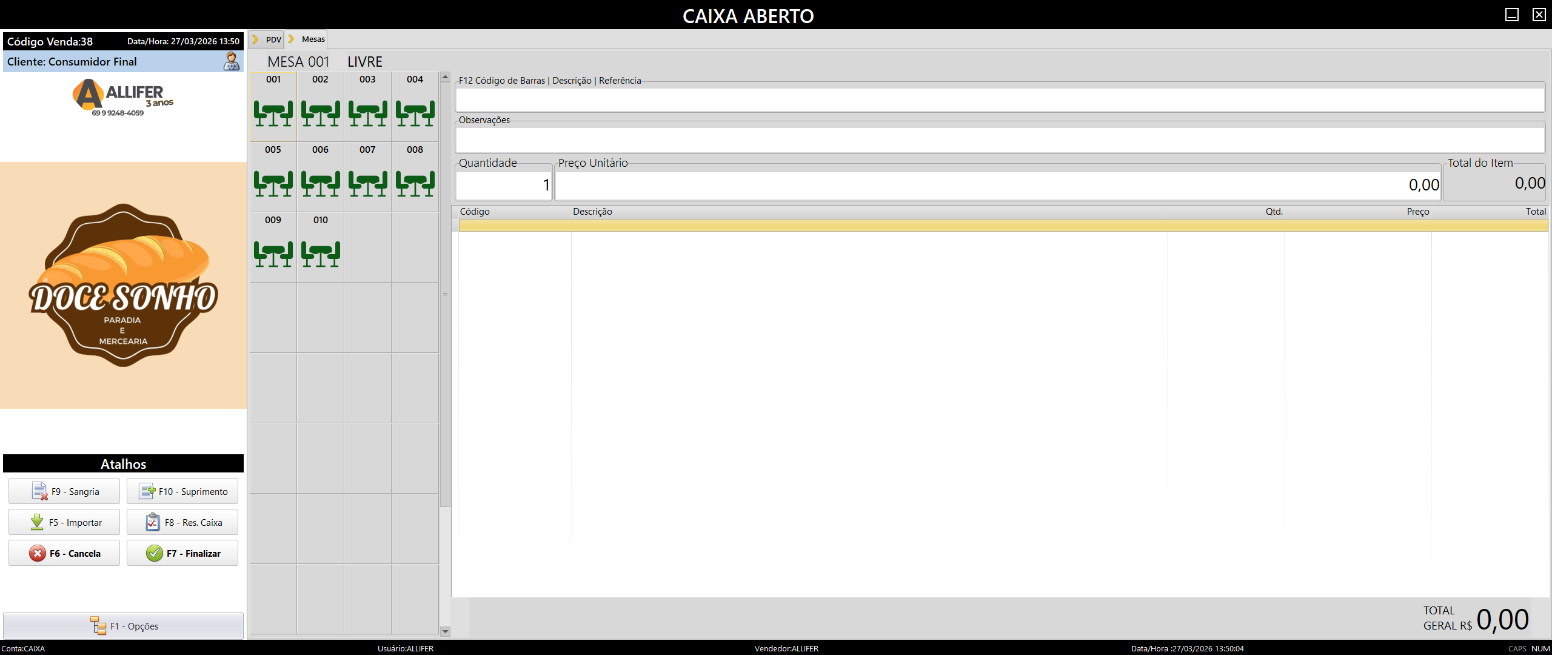
Task: Open F5 - Importar
Action: tap(64, 522)
